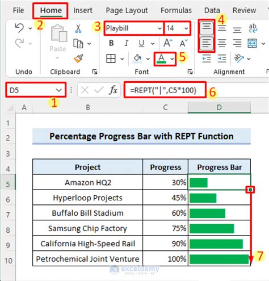The image size is (269, 281).
Task: Switch to the Page Layout tab
Action: [x=127, y=10]
